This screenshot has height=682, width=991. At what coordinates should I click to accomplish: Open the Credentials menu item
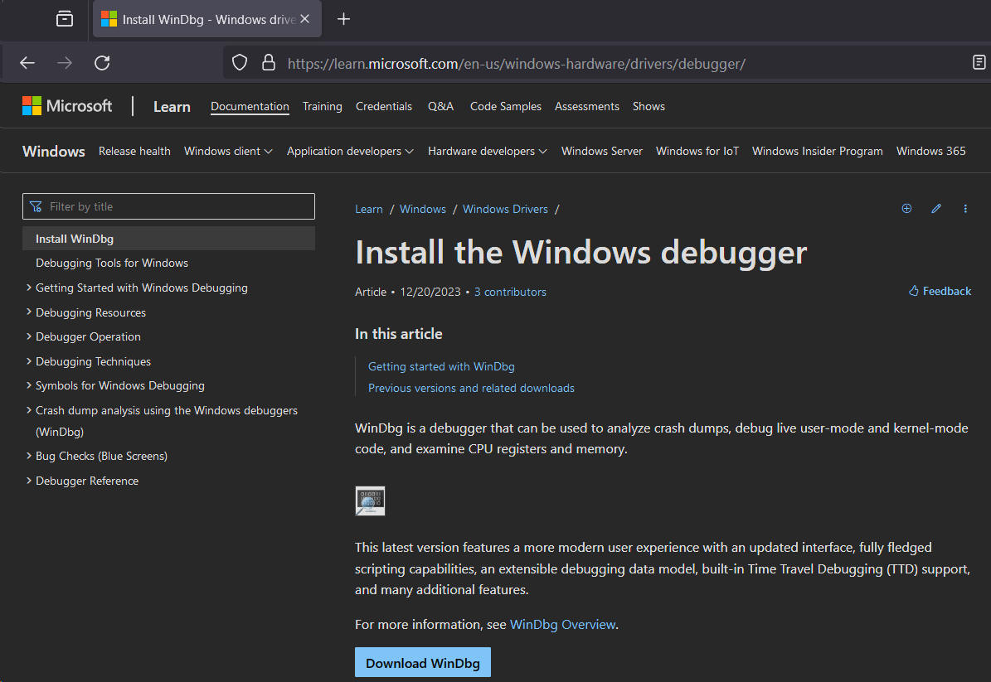click(384, 106)
